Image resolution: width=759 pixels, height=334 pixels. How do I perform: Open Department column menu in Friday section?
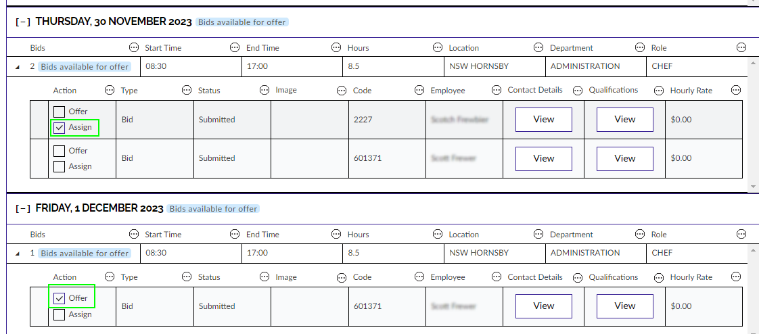[640, 235]
